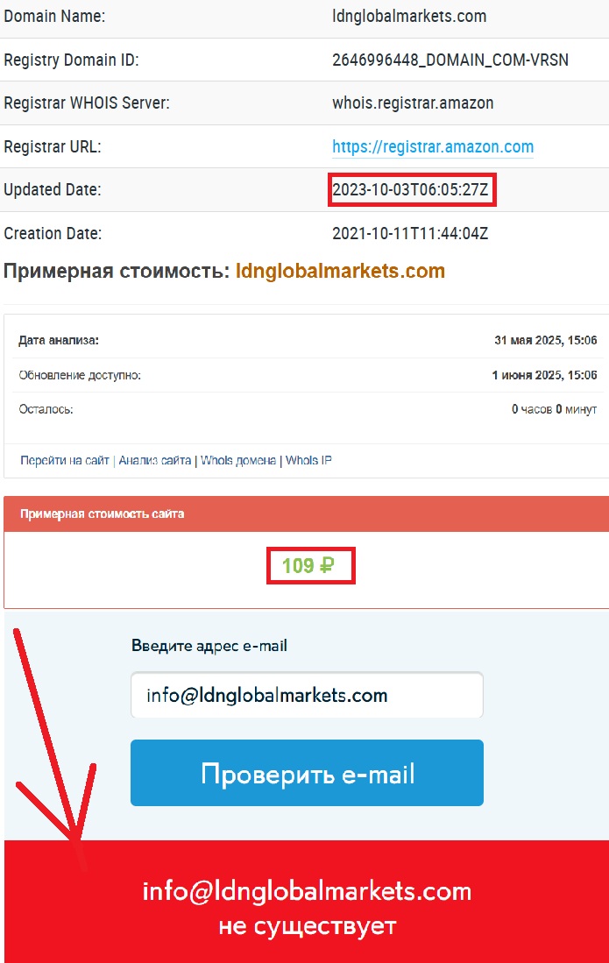Click the Введите адрес e-mail label
Image resolution: width=609 pixels, height=963 pixels.
coord(209,646)
